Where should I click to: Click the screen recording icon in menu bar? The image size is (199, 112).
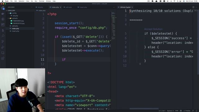pyautogui.click(x=149, y=1)
